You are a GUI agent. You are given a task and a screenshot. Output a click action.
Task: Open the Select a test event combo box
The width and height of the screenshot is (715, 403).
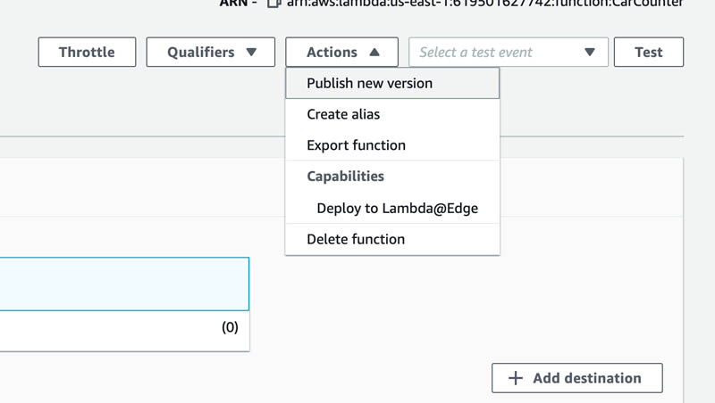(x=508, y=52)
